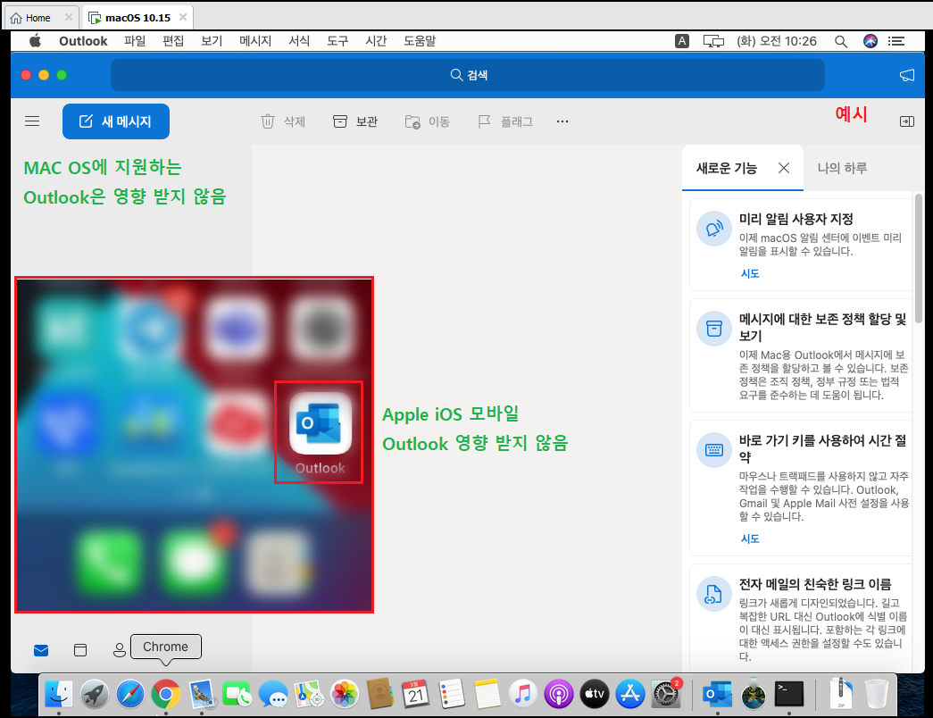Open Safari from the dock
This screenshot has width=933, height=718.
click(x=130, y=694)
